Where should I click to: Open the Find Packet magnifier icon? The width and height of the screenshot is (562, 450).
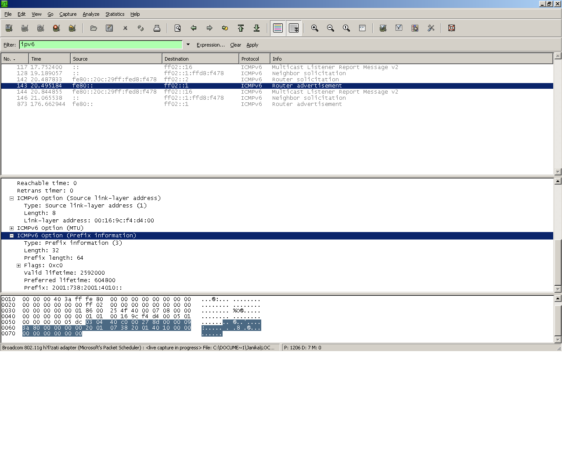click(x=178, y=28)
